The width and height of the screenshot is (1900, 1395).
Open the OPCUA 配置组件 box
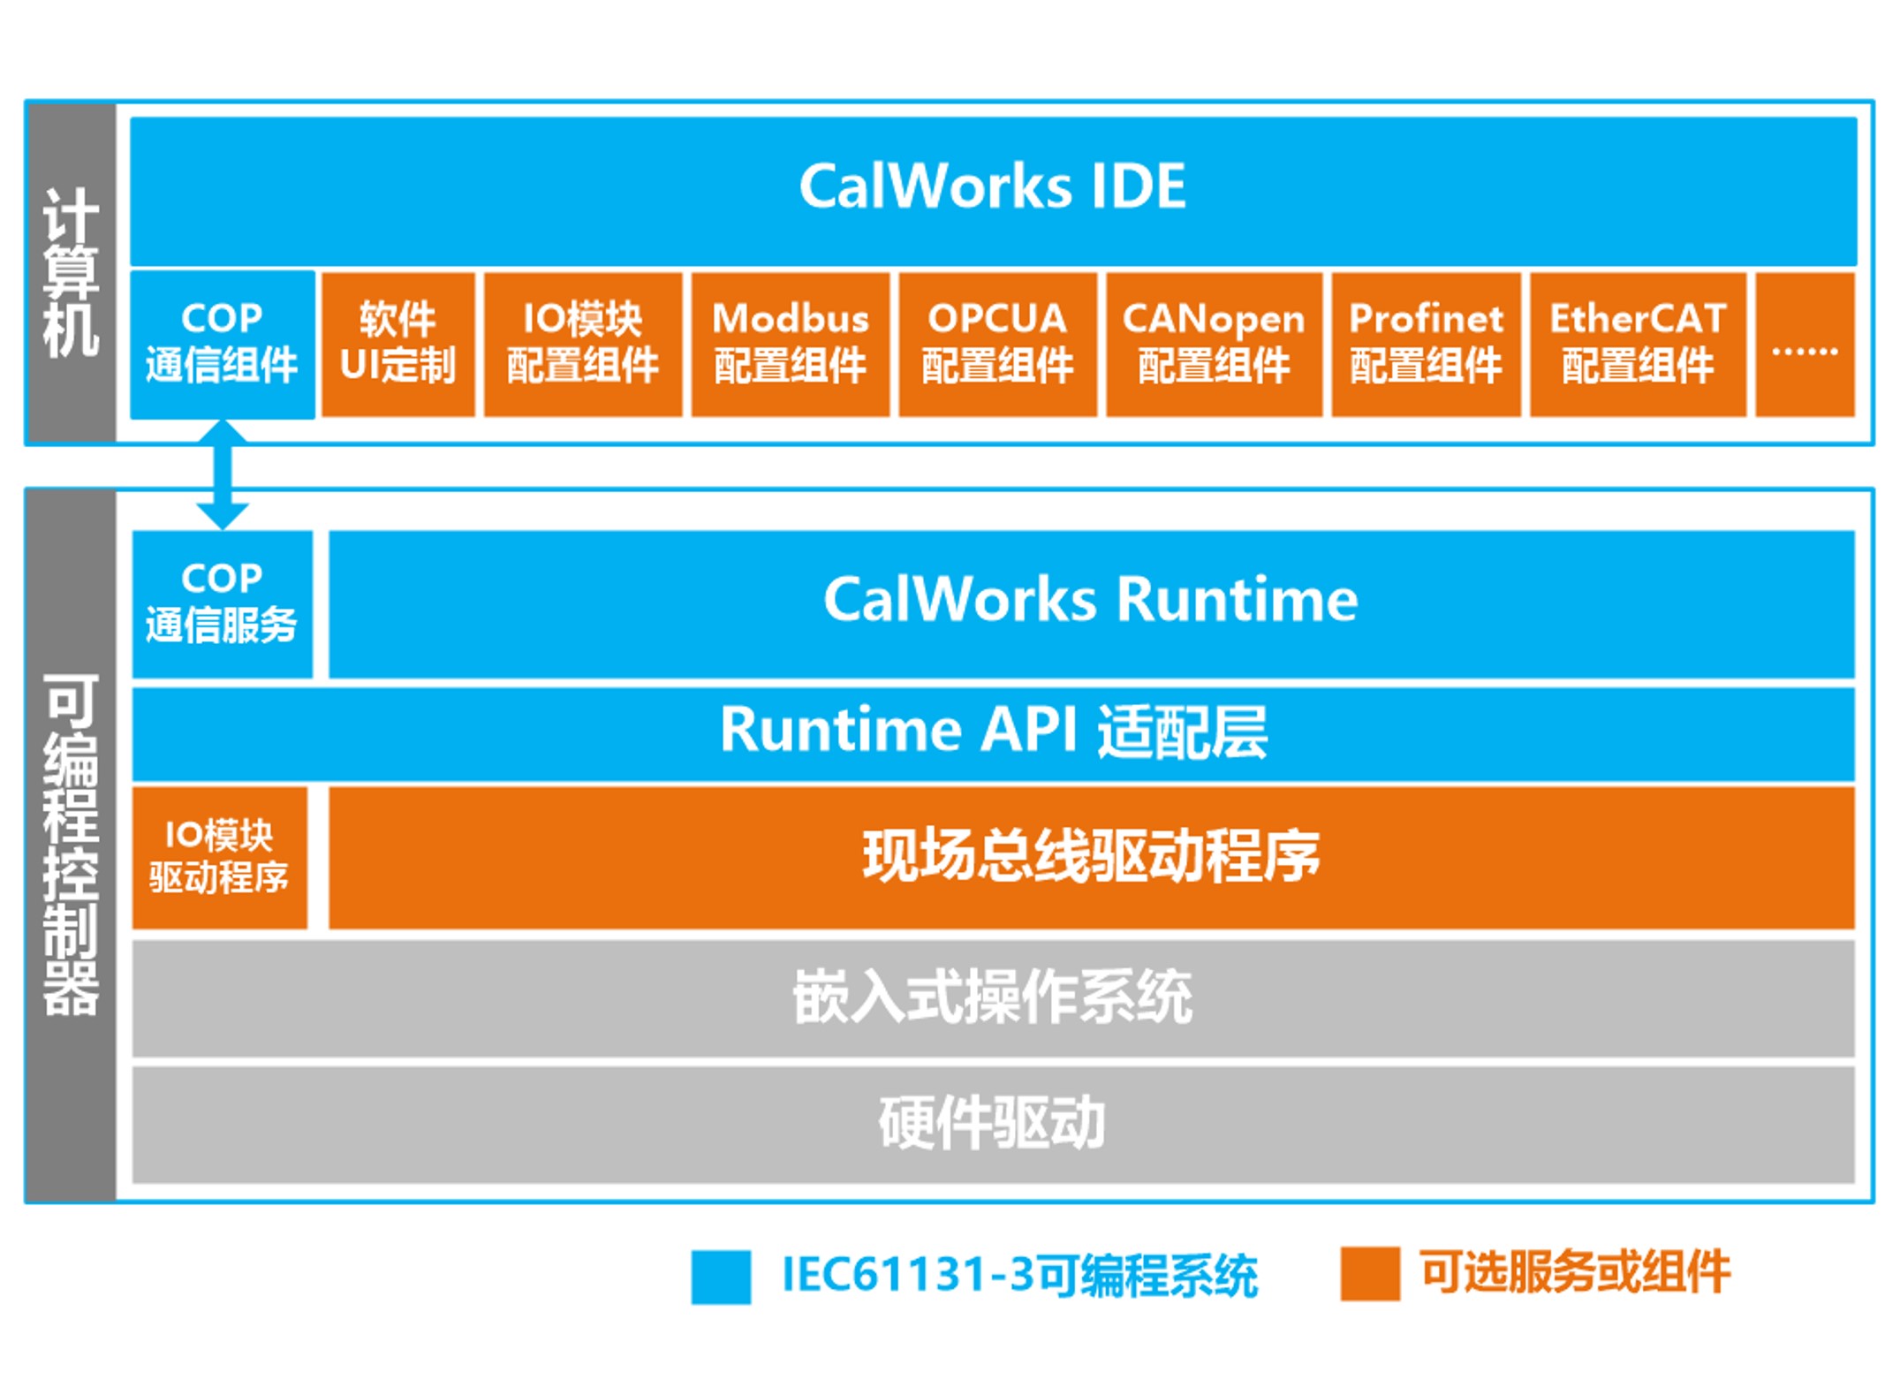pyautogui.click(x=997, y=344)
